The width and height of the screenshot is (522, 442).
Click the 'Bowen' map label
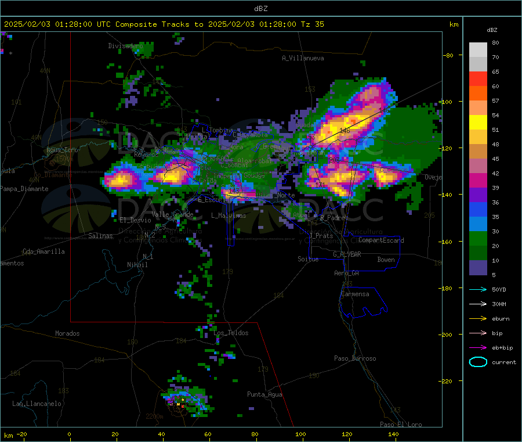pos(386,260)
